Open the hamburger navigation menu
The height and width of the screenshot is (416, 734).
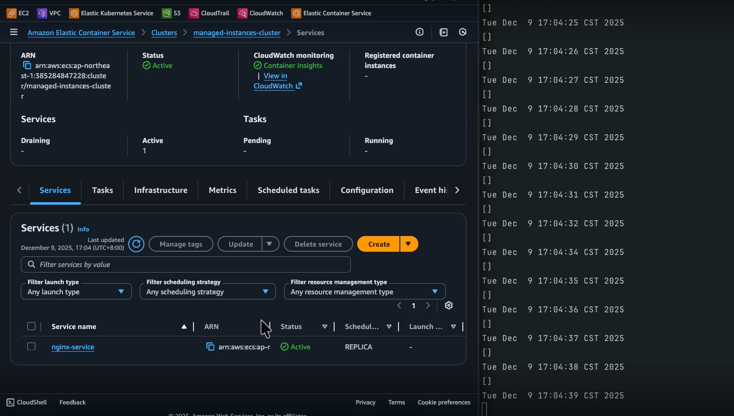pyautogui.click(x=13, y=32)
